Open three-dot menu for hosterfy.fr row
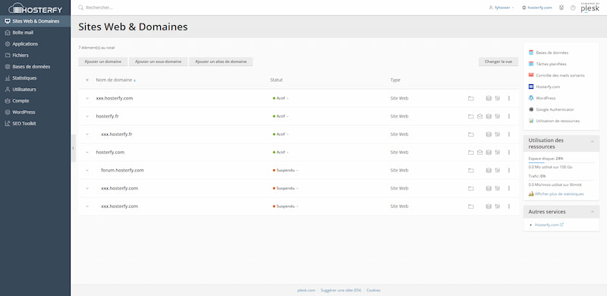The height and width of the screenshot is (296, 607). 509,116
